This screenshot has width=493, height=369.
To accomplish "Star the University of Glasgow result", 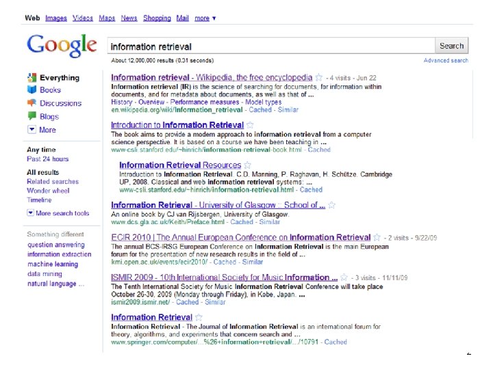I will click(x=331, y=205).
